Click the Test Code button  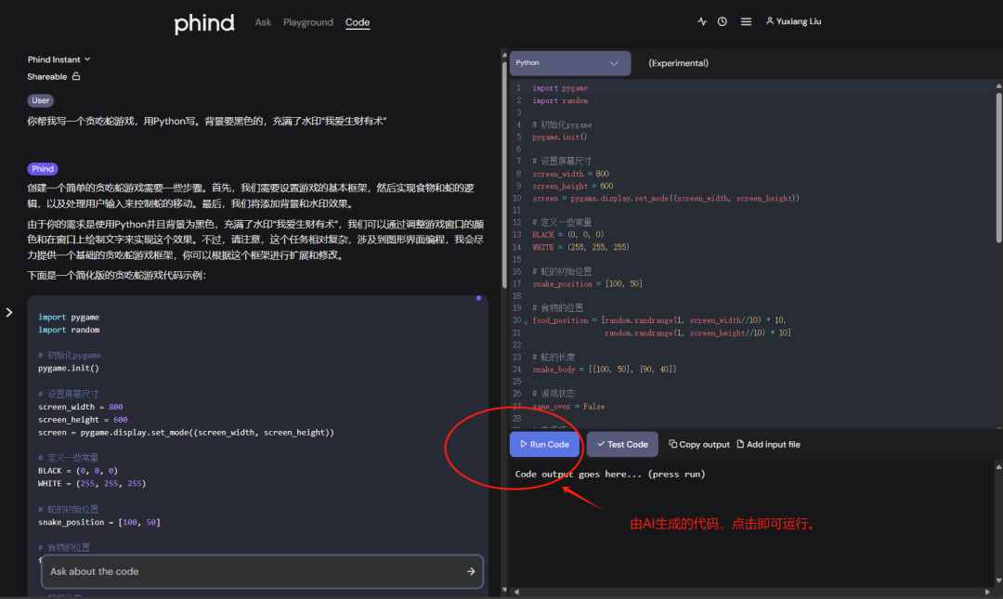(x=622, y=444)
